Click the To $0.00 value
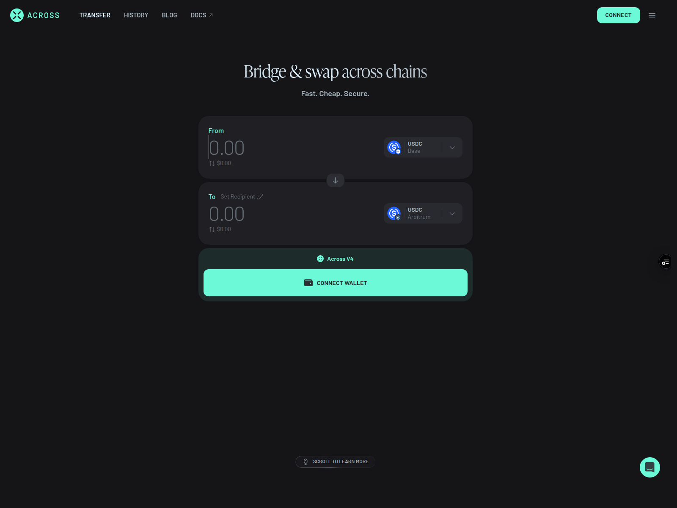This screenshot has height=508, width=677. click(x=224, y=229)
